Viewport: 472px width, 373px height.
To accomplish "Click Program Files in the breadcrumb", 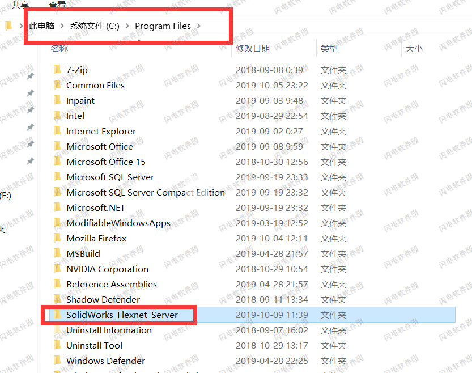I will click(163, 26).
